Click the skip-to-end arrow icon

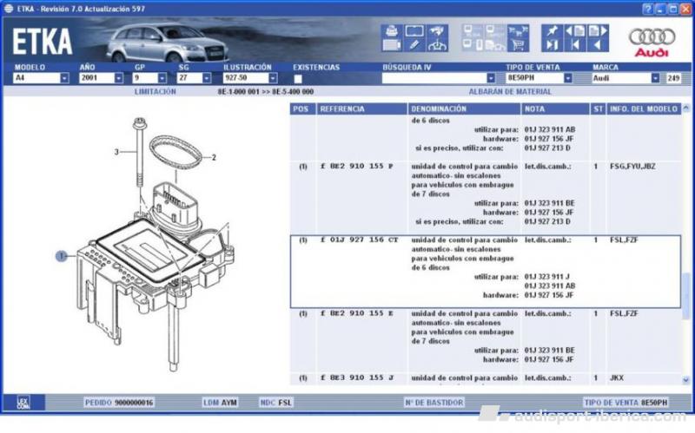553,45
